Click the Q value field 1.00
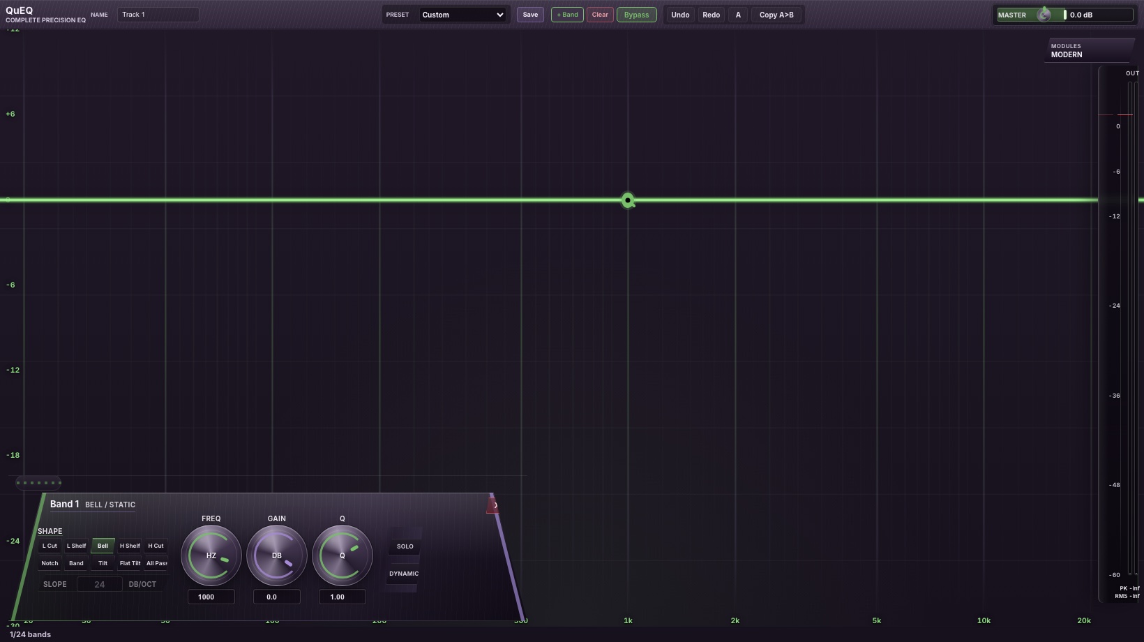The width and height of the screenshot is (1144, 642). coord(343,597)
